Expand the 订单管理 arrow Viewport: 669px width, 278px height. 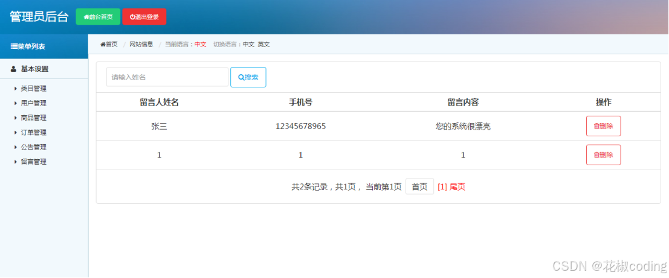16,133
